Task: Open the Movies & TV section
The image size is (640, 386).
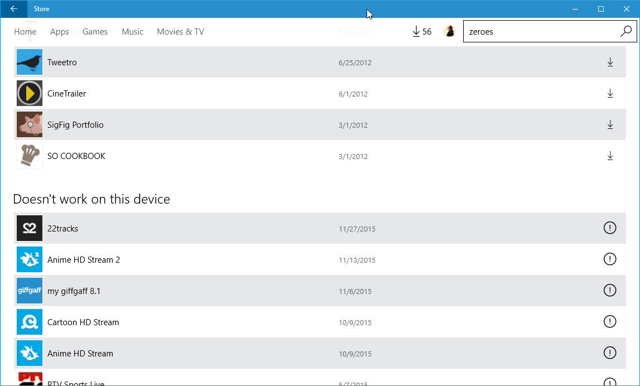Action: tap(180, 31)
